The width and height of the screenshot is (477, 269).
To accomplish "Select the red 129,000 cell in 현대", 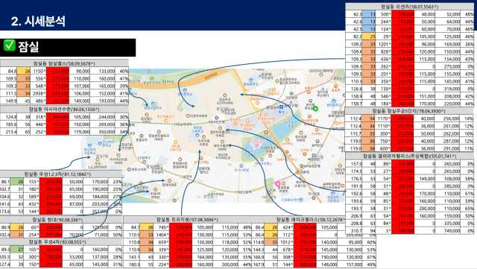I will pyautogui.click(x=51, y=227).
